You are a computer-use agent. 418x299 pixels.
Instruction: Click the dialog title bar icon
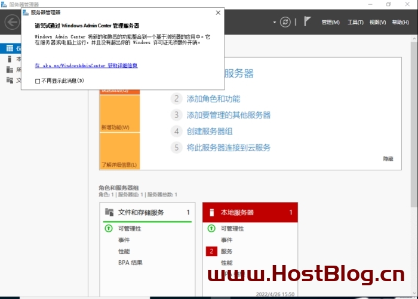pos(26,13)
